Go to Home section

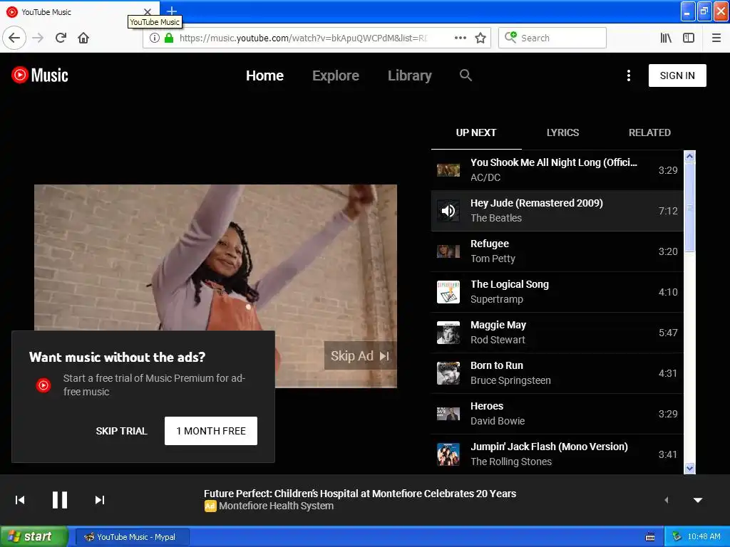tap(264, 75)
